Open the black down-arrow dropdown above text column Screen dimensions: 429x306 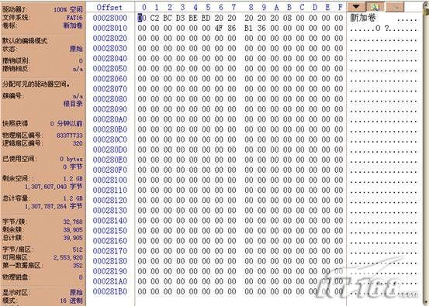(356, 6)
